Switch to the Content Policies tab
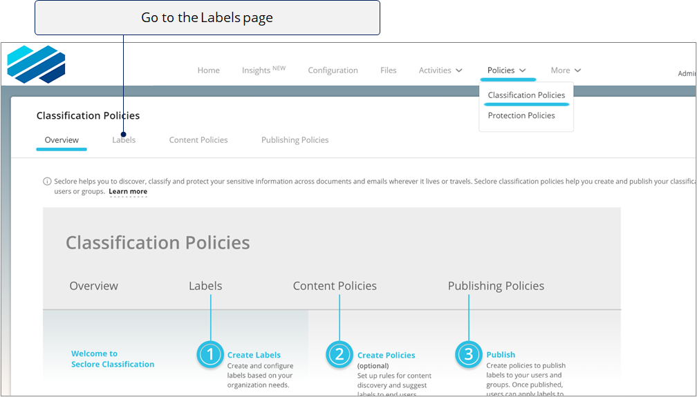 point(198,140)
